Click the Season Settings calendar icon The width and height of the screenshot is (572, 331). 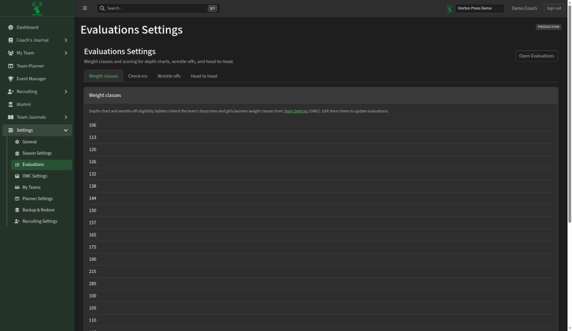click(x=17, y=153)
